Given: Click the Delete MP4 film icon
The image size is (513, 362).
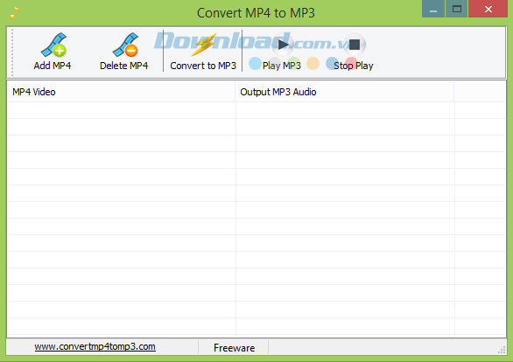Looking at the screenshot, I should (x=126, y=45).
